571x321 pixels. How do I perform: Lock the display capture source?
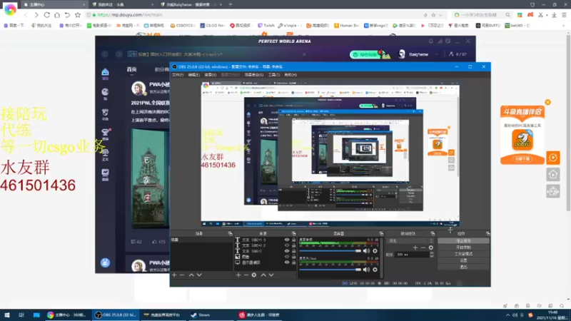(293, 262)
